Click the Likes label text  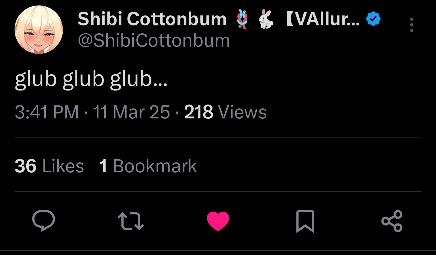63,166
